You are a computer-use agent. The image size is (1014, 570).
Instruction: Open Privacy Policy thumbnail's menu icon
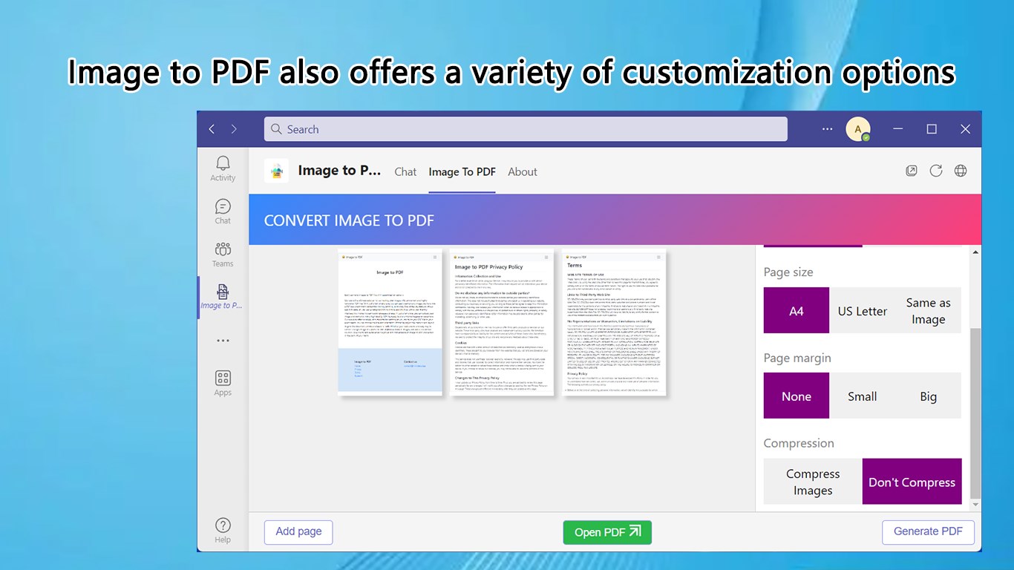[x=547, y=257]
